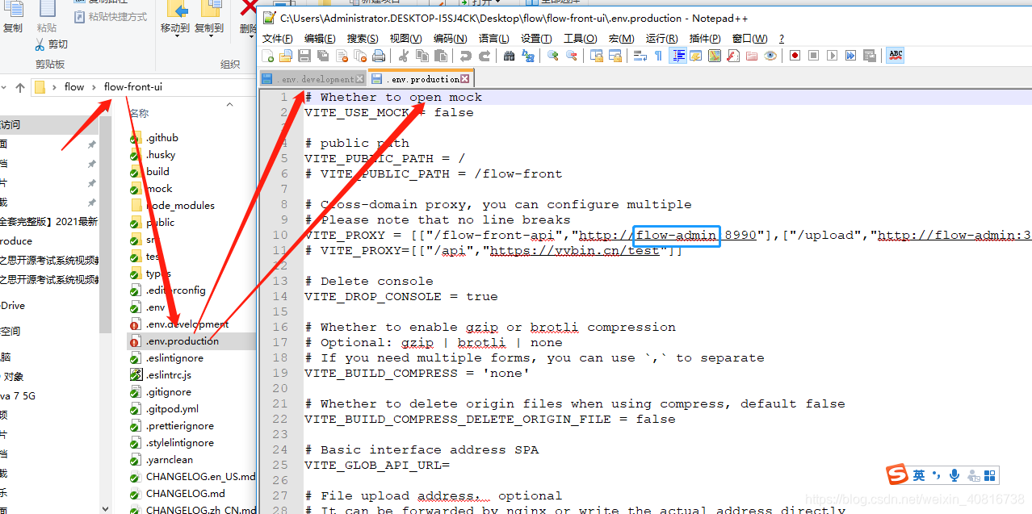The height and width of the screenshot is (514, 1032).
Task: Click the Save All toolbar icon
Action: (x=323, y=56)
